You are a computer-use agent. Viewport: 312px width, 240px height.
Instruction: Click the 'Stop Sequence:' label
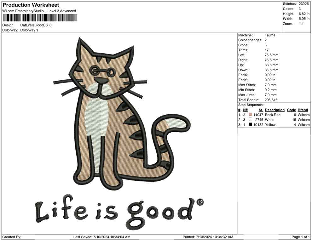click(251, 105)
